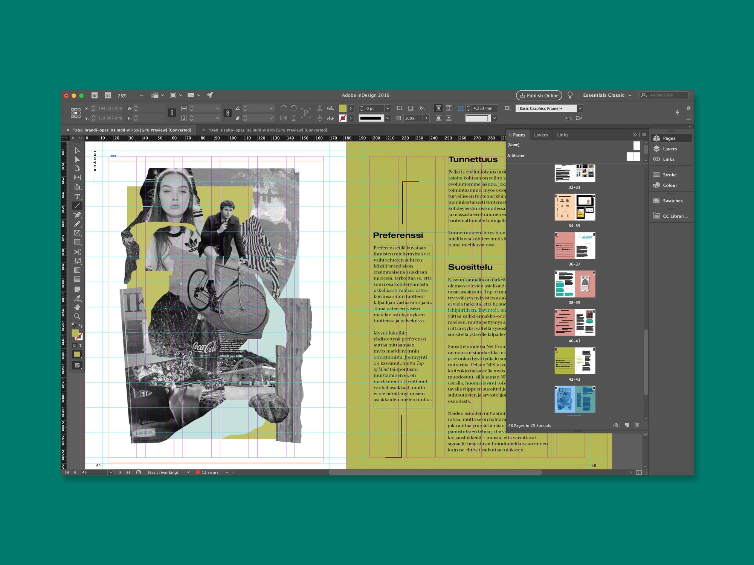Select the Pen tool
This screenshot has height=565, width=754.
click(77, 215)
